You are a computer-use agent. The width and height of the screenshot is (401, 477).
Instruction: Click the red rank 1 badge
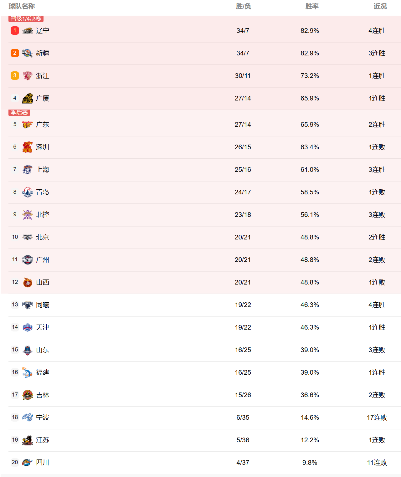[x=15, y=30]
